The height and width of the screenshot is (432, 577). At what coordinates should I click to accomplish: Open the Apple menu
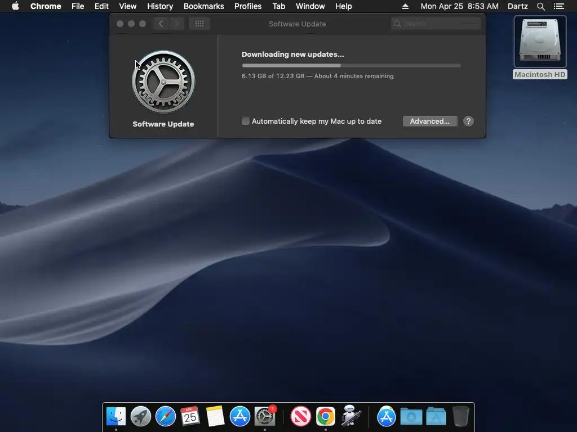(15, 6)
